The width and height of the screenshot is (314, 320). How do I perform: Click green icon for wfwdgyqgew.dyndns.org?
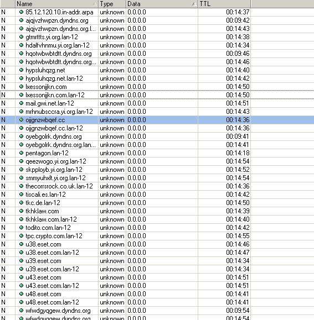pyautogui.click(x=21, y=311)
